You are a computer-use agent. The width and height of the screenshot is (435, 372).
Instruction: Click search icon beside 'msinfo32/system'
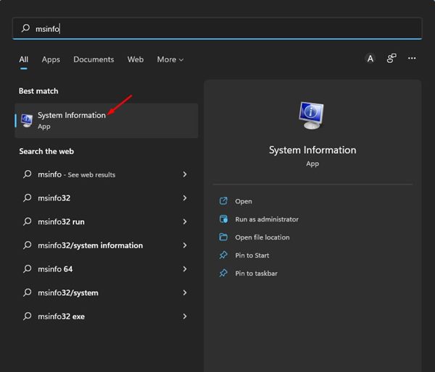click(x=28, y=292)
